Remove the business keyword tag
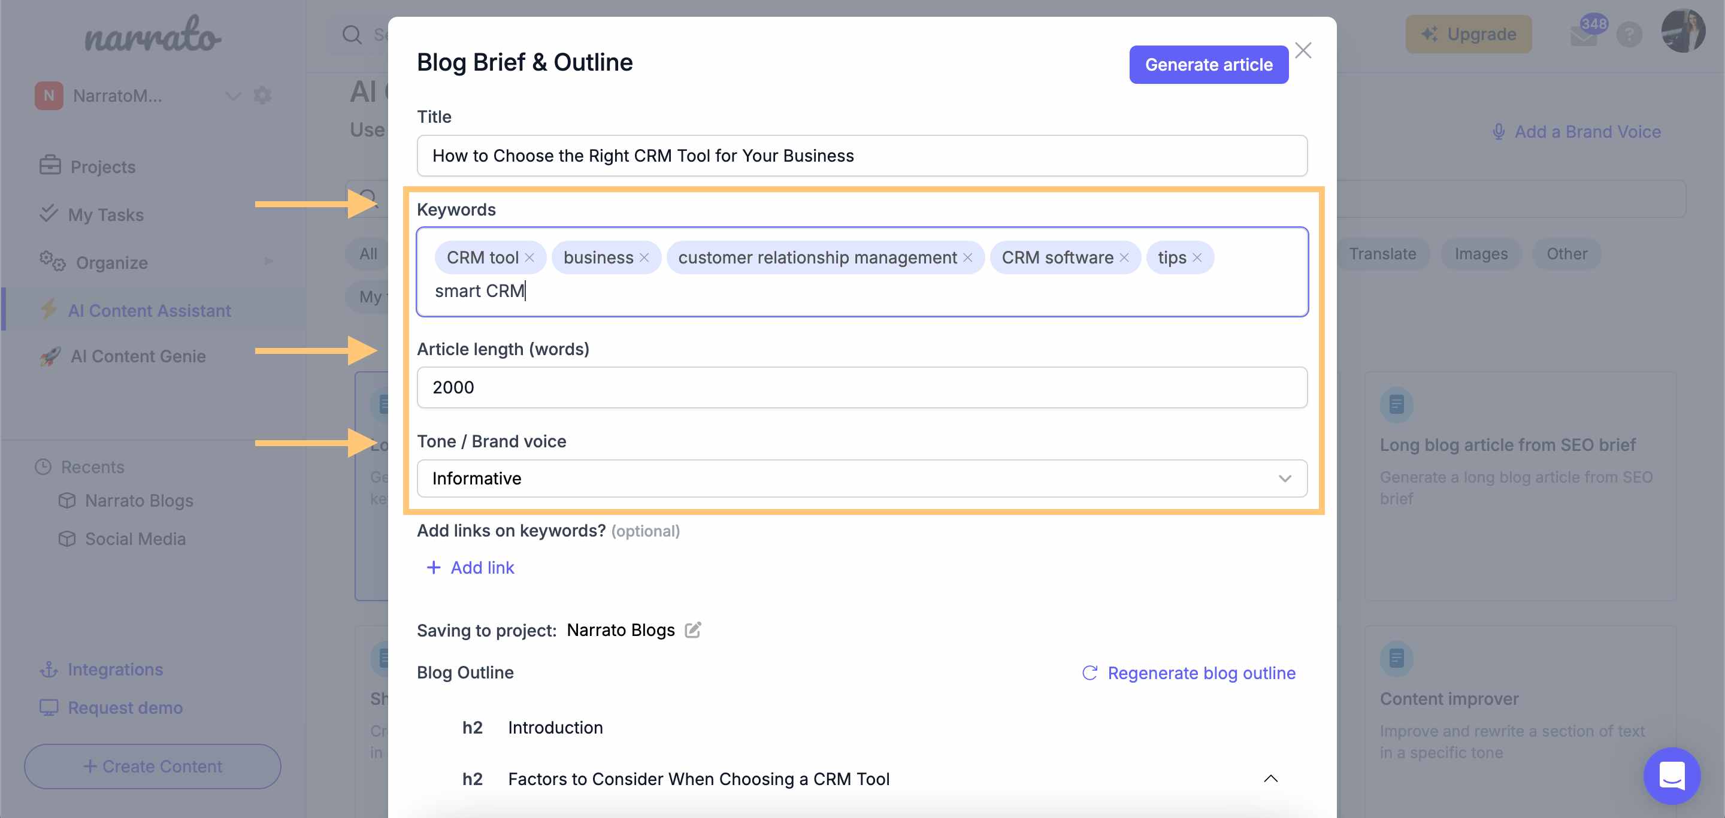 [x=644, y=257]
